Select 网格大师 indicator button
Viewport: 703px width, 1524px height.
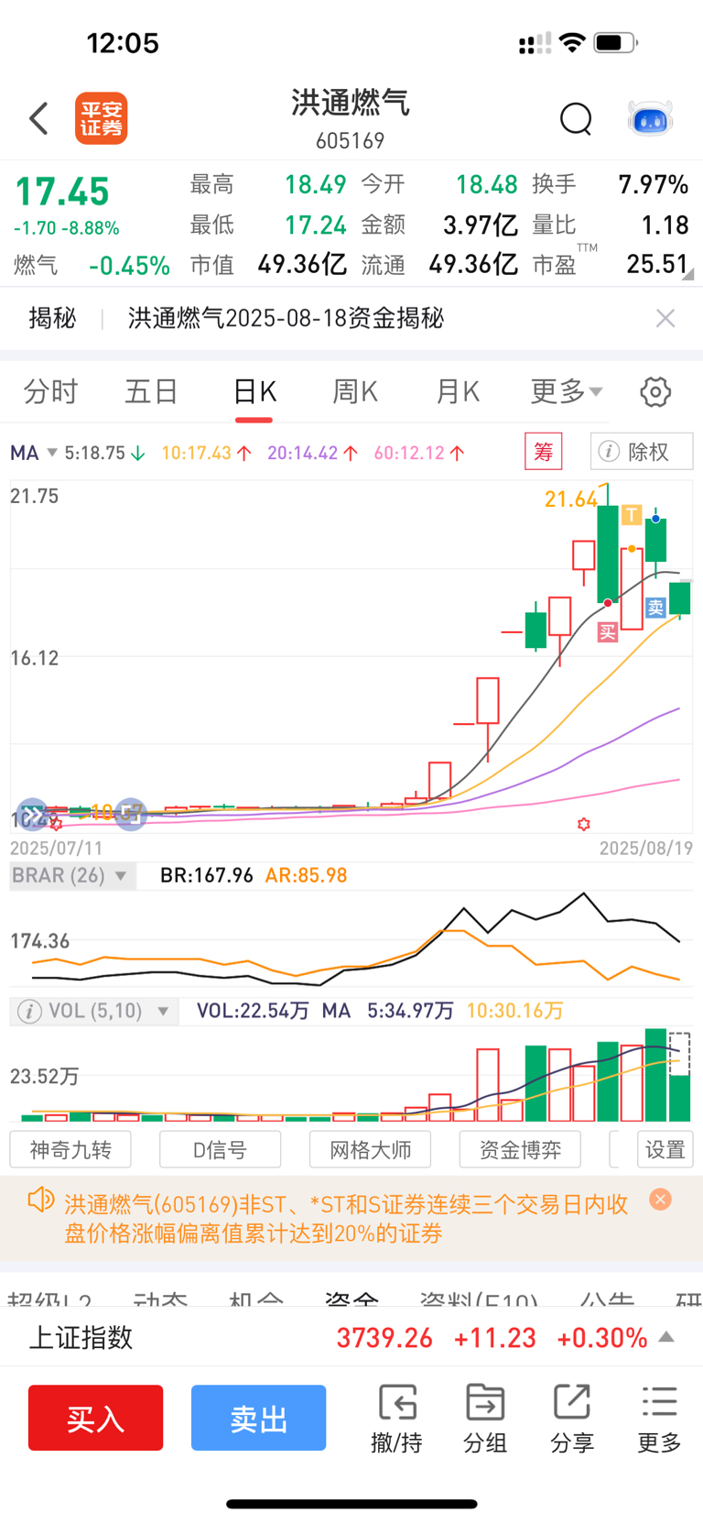(x=370, y=1149)
